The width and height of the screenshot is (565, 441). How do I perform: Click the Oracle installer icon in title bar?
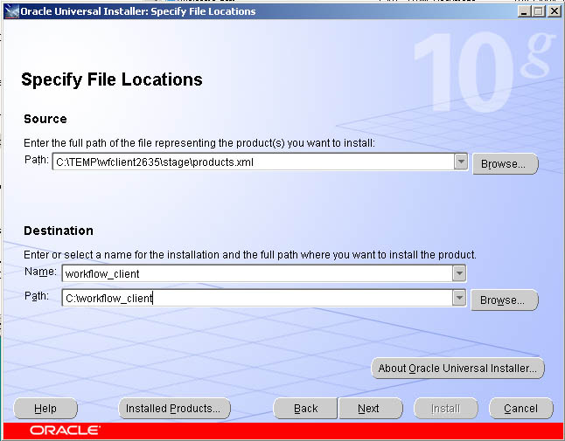(x=12, y=11)
